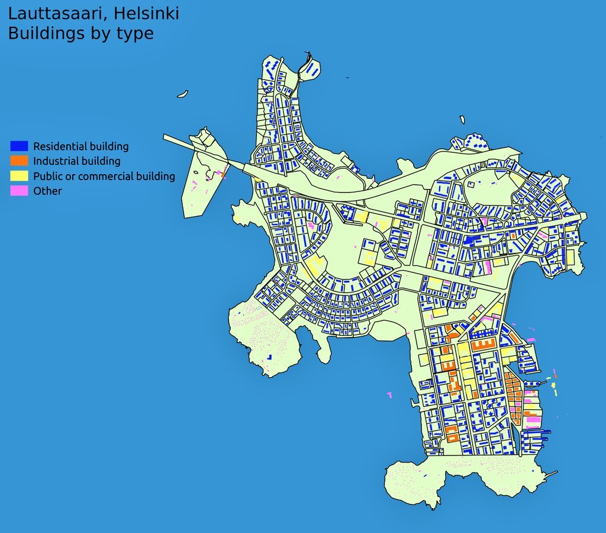Click the lone blue building on southwest peninsula

pyautogui.click(x=269, y=357)
